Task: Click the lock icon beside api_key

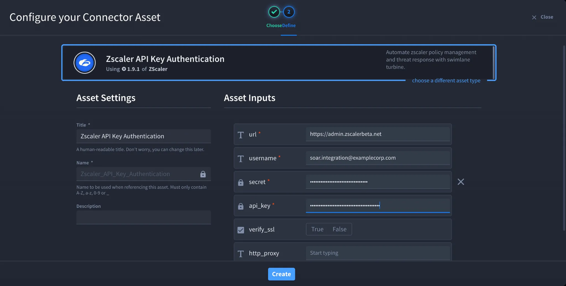Action: click(241, 206)
